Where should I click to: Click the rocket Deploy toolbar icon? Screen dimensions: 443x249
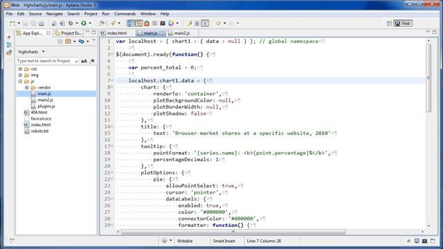(x=113, y=24)
